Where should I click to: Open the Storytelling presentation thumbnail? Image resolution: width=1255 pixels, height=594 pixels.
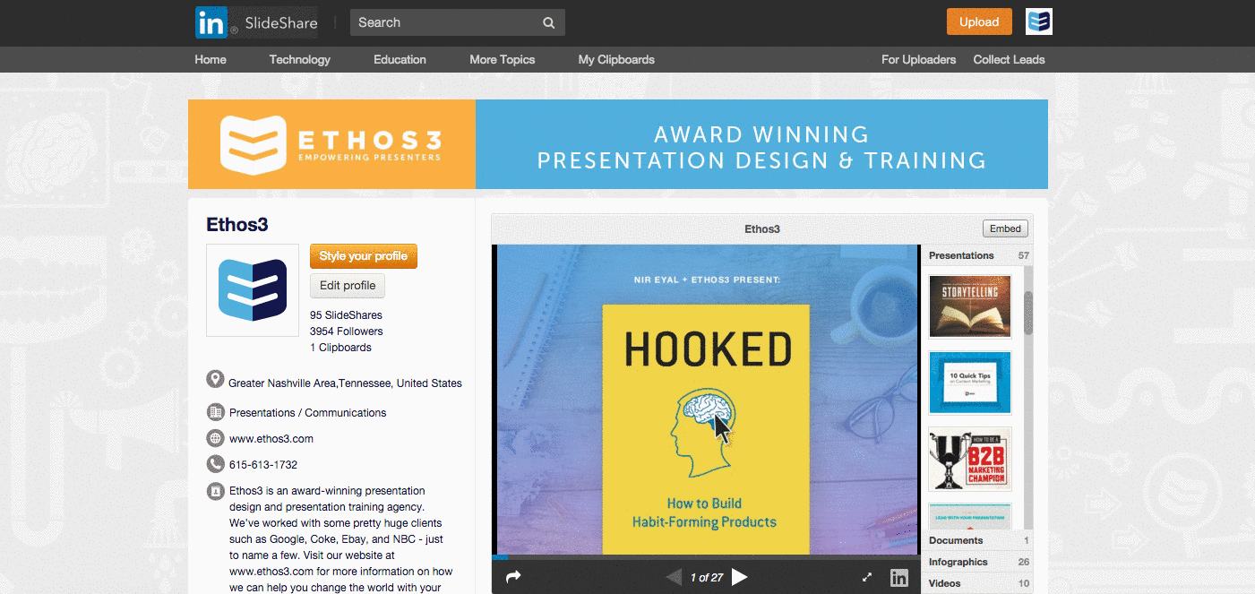coord(970,306)
